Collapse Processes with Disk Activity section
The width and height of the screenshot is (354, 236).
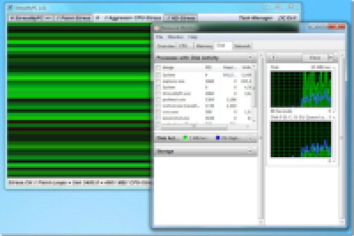pos(250,58)
